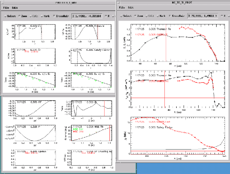The image size is (230, 174).
Task: Select the empty Er Shearing plot
Action: [x=91, y=158]
